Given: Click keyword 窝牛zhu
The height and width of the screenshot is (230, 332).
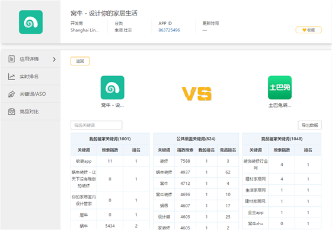Looking at the screenshot, I should [x=256, y=223].
